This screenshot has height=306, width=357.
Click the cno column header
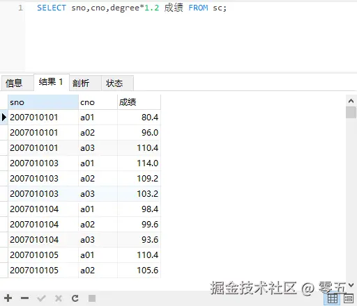pos(98,102)
